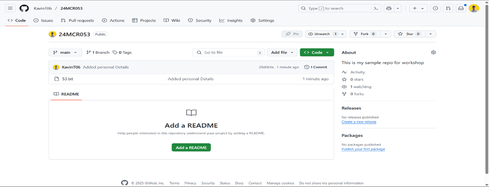This screenshot has width=489, height=187.
Task: Open the Releases heading link
Action: coord(351,108)
